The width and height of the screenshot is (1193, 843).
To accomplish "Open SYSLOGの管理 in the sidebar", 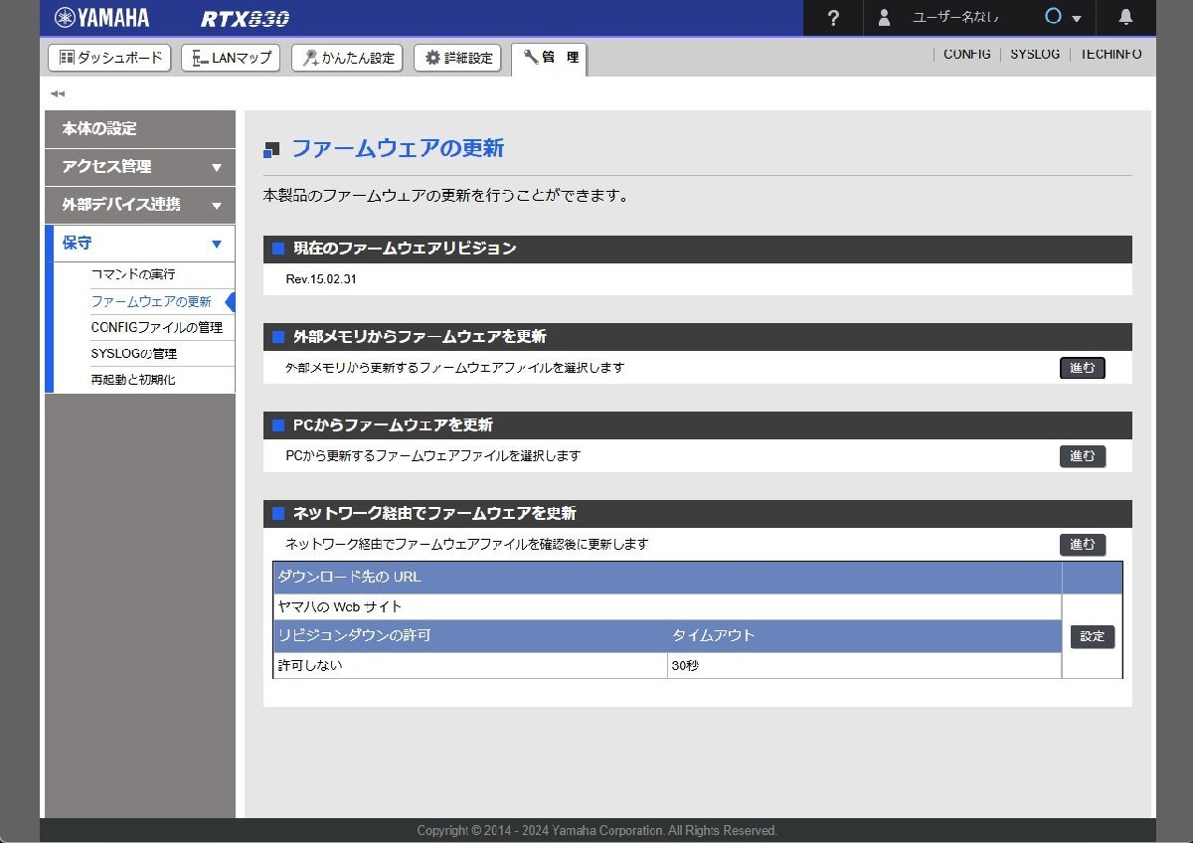I will (x=134, y=353).
